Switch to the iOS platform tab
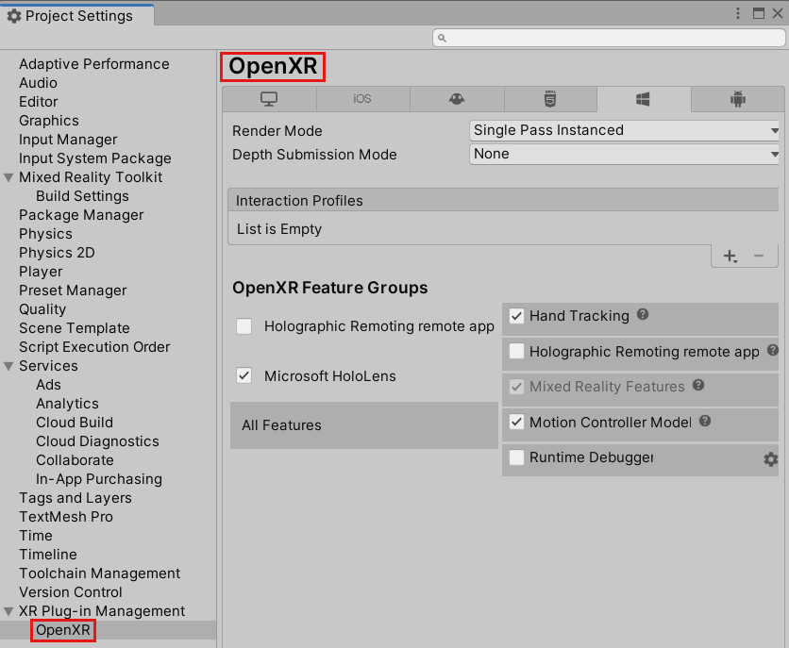Screen dimensions: 789x648 click(362, 99)
